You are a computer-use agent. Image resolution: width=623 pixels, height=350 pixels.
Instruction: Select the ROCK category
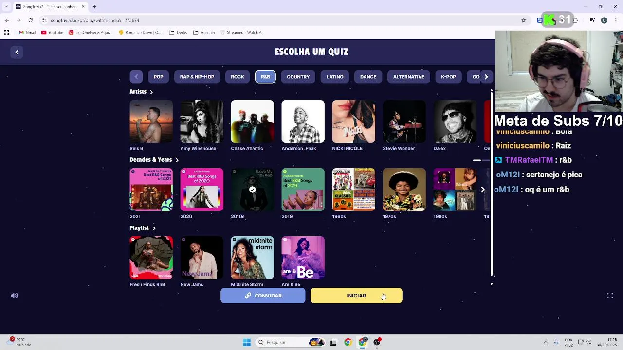238,77
